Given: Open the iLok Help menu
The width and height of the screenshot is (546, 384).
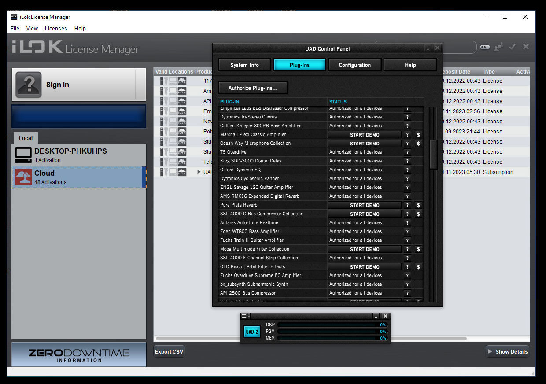Looking at the screenshot, I should 80,29.
